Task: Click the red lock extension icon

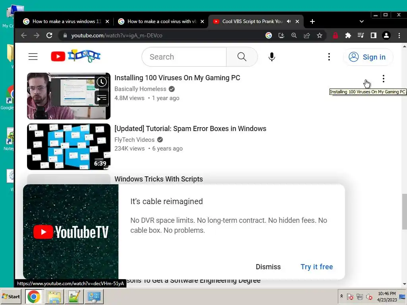Action: 335,35
